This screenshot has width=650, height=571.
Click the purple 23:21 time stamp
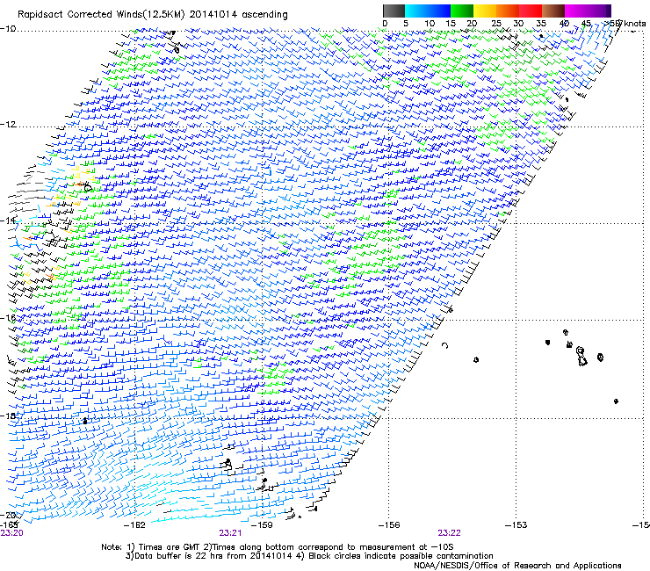pyautogui.click(x=230, y=533)
